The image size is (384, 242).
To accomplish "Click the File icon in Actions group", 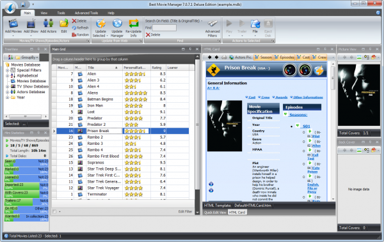I will pos(255,24).
